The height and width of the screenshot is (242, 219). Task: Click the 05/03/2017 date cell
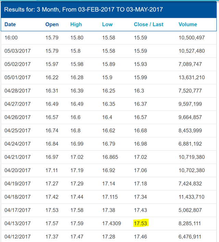point(17,51)
